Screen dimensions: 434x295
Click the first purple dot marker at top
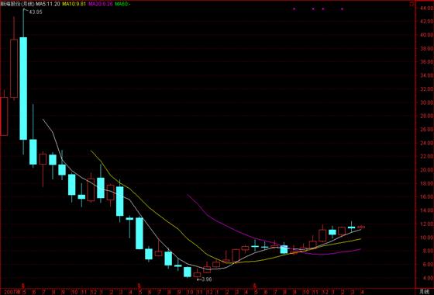(294, 9)
